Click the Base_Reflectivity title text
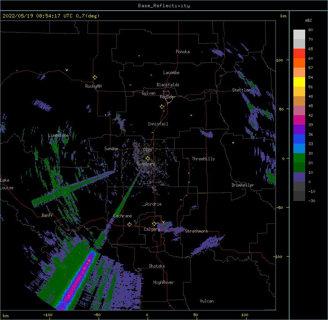The height and width of the screenshot is (320, 328). click(x=164, y=6)
